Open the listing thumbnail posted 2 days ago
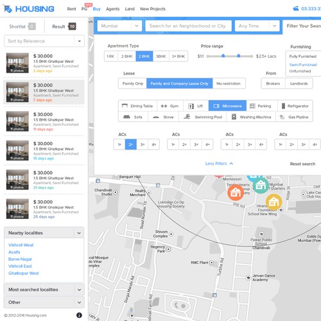This screenshot has width=321, height=321. 17,63
